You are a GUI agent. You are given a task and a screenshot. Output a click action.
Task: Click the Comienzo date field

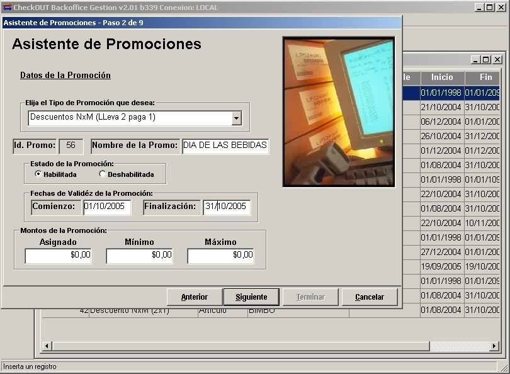point(107,207)
